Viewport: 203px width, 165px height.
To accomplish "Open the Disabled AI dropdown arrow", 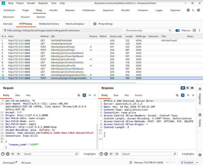I will point(197,163).
